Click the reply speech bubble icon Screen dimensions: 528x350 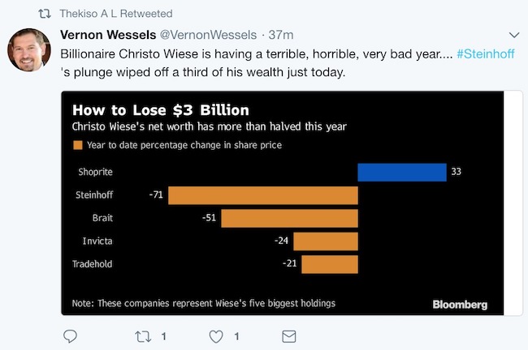70,336
